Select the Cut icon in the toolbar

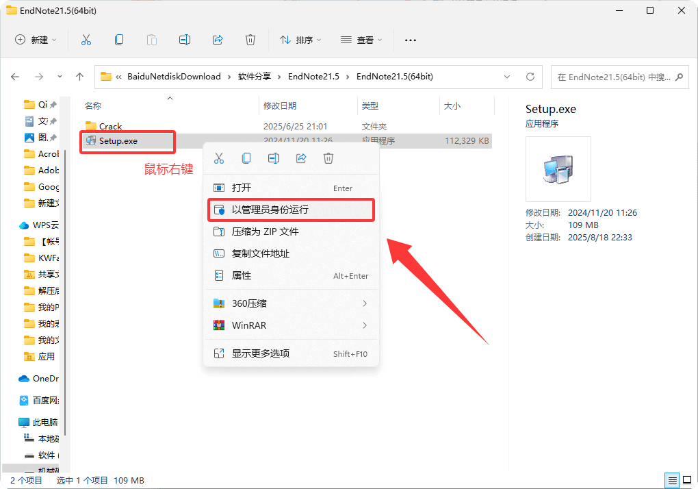click(x=86, y=40)
